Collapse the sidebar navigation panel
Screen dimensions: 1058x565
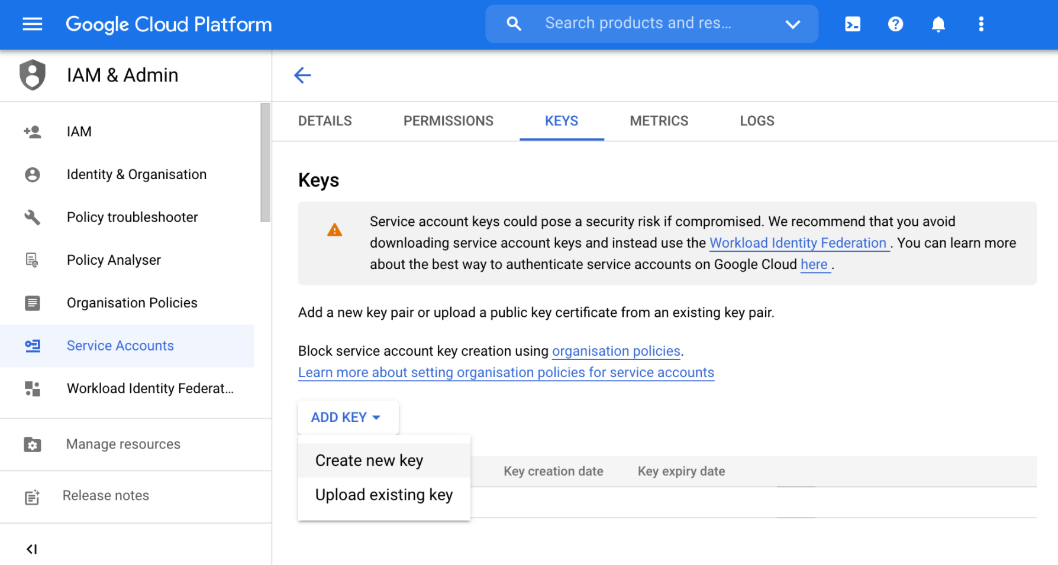(32, 549)
